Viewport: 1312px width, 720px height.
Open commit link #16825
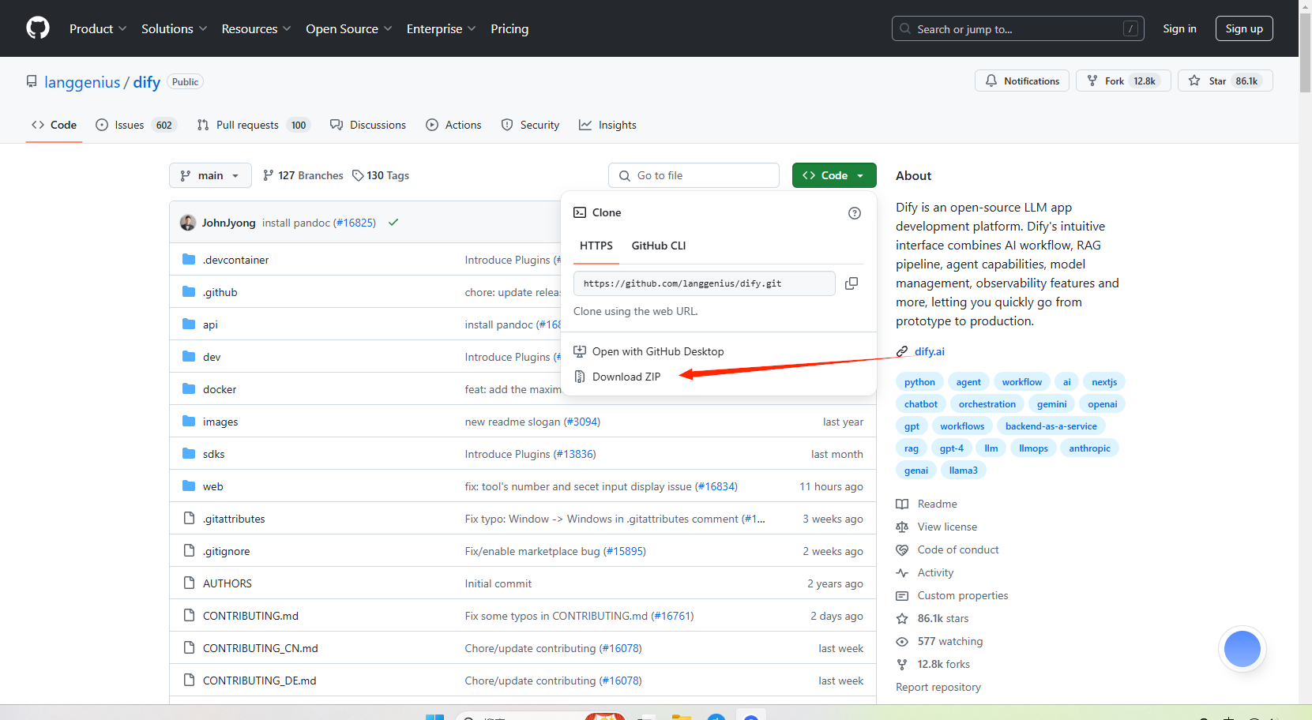[x=355, y=223]
